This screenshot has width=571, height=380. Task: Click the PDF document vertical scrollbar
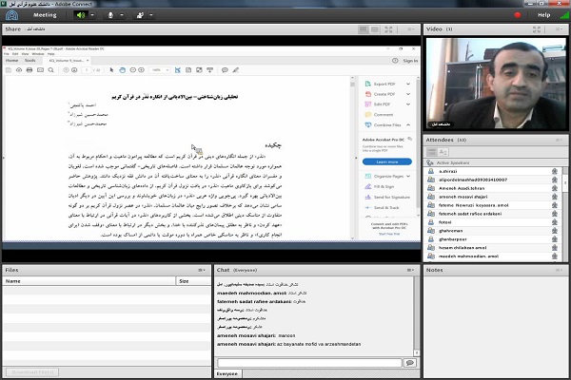coord(352,159)
